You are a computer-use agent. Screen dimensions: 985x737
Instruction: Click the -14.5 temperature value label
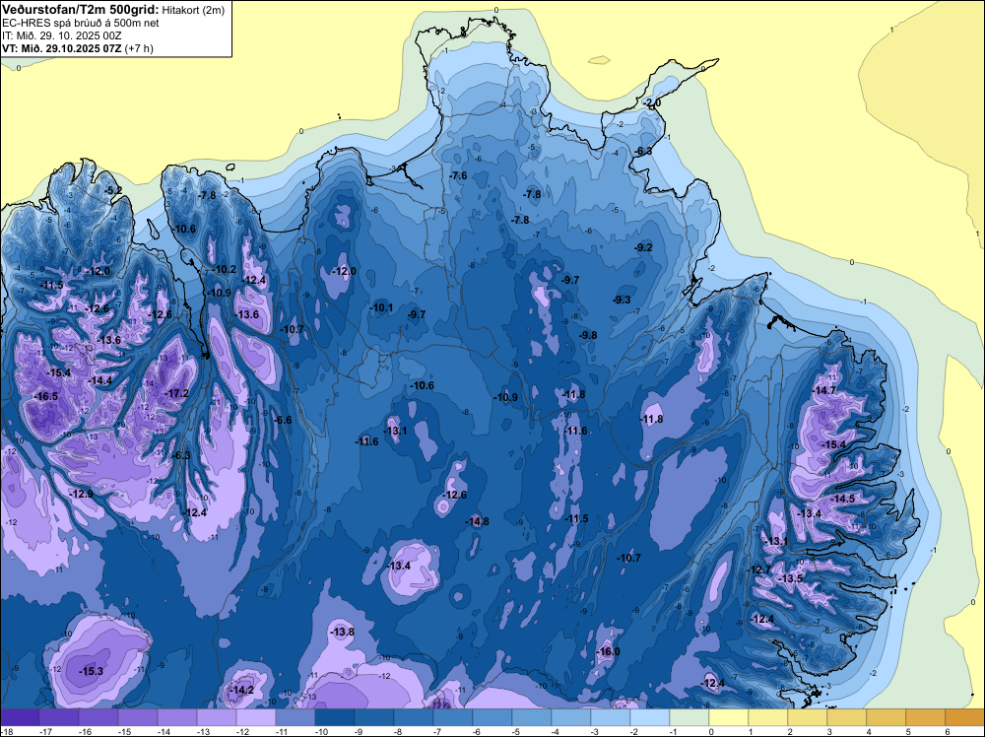click(x=842, y=499)
